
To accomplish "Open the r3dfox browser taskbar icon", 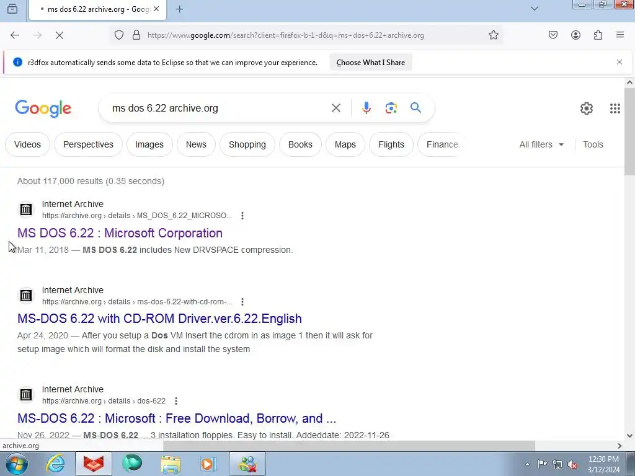I will pyautogui.click(x=94, y=464).
